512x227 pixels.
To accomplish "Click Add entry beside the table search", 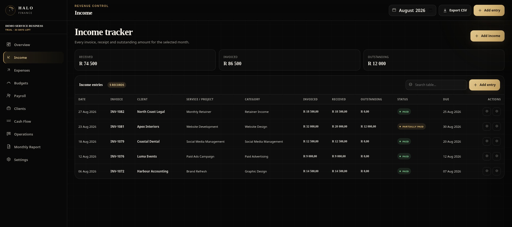I will click(484, 85).
